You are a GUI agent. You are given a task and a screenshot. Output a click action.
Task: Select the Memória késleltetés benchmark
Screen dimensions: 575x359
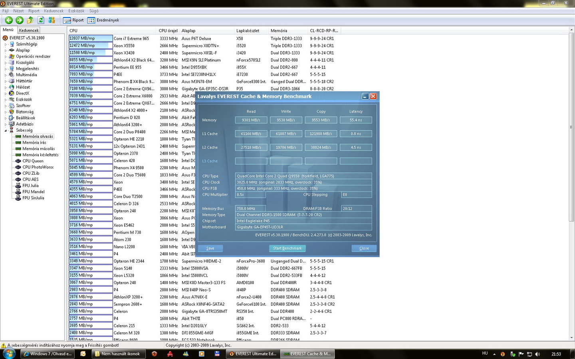pos(40,155)
